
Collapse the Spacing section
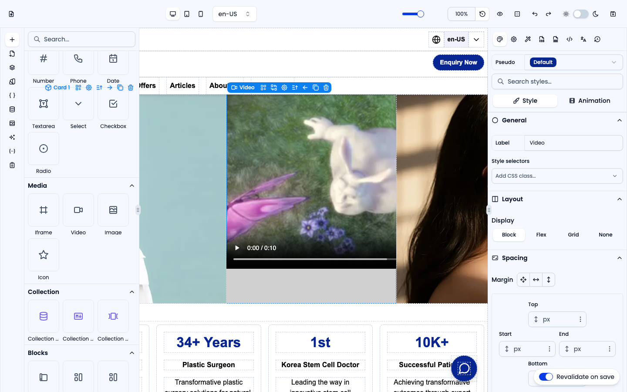[x=620, y=258]
